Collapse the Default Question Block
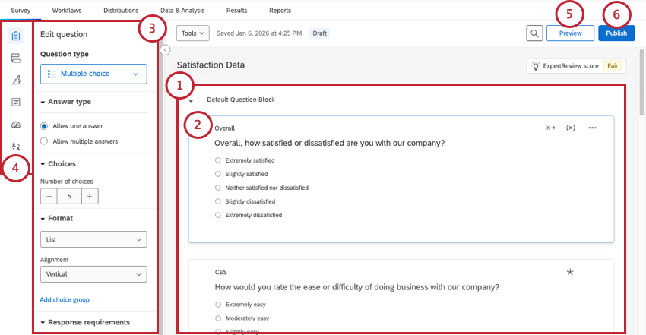646x335 pixels. (191, 100)
